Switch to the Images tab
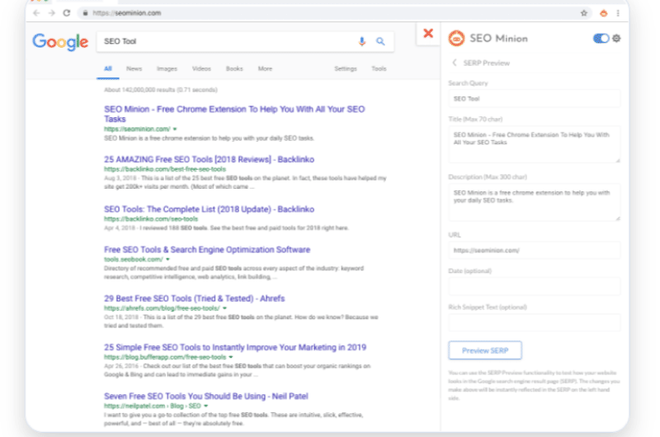Image resolution: width=660 pixels, height=437 pixels. (167, 68)
